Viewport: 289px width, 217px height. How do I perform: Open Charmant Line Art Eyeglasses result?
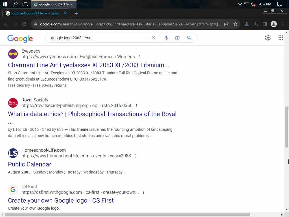point(89,65)
